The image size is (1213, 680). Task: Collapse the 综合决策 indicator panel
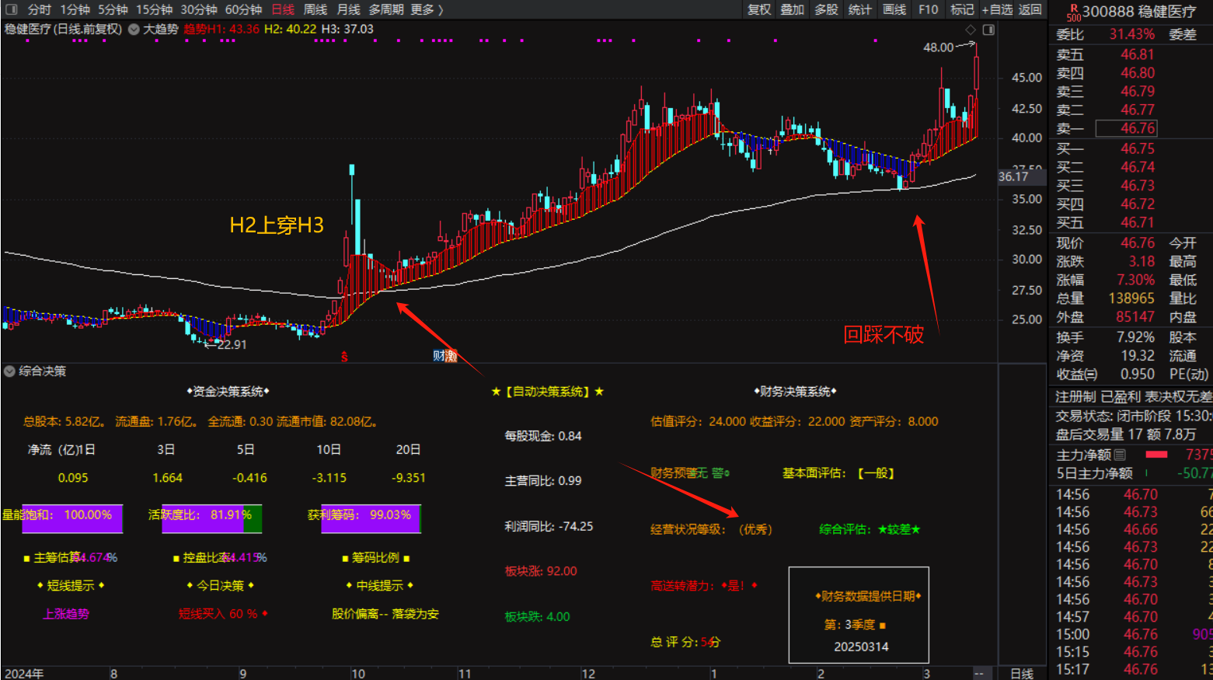pos(9,371)
